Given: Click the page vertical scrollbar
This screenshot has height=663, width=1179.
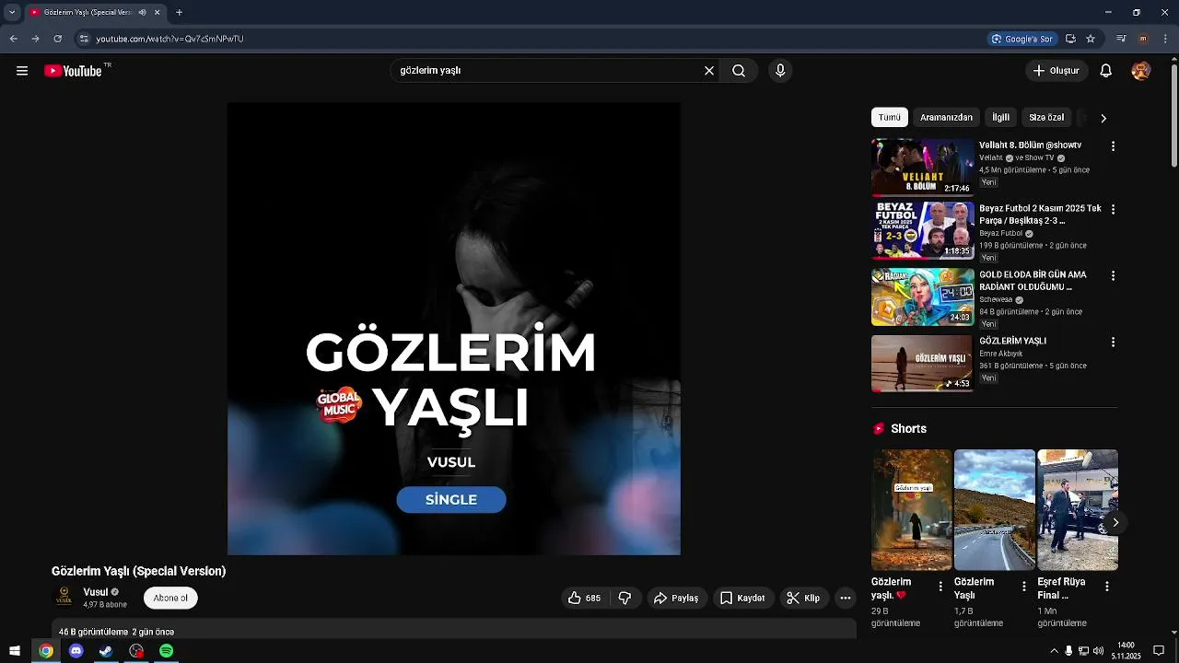Looking at the screenshot, I should tap(1173, 115).
